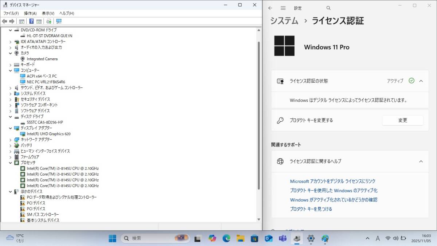Open the weather widget showing 17°C くもり
Viewport: 437px width, 246px height.
[15, 238]
